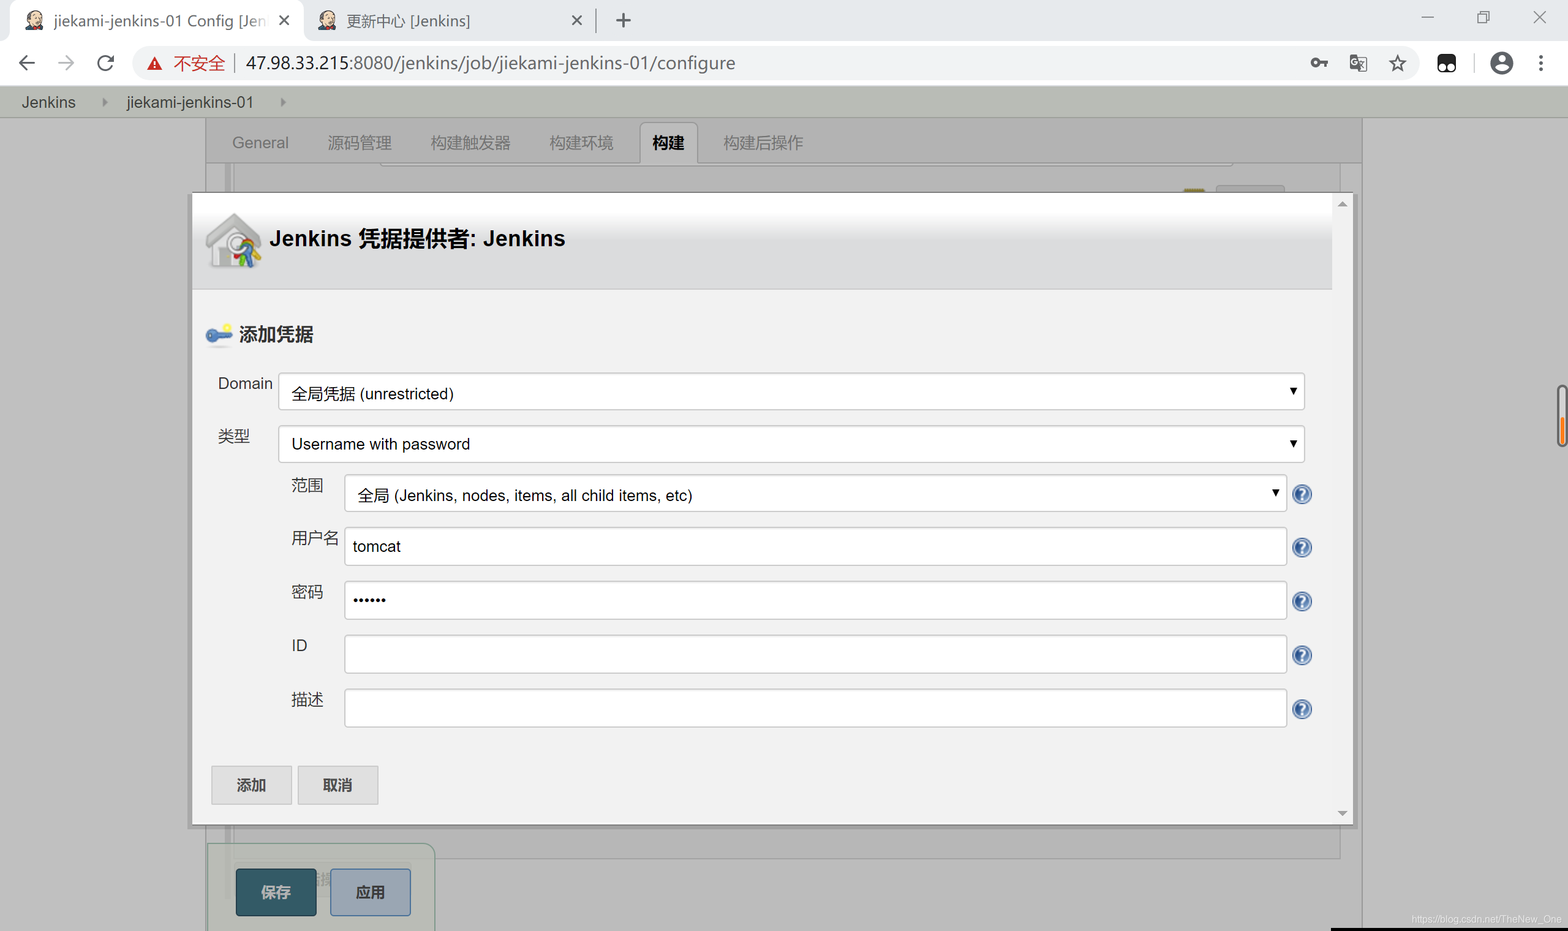
Task: Click the Jenkins breadcrumb link
Action: pos(48,102)
